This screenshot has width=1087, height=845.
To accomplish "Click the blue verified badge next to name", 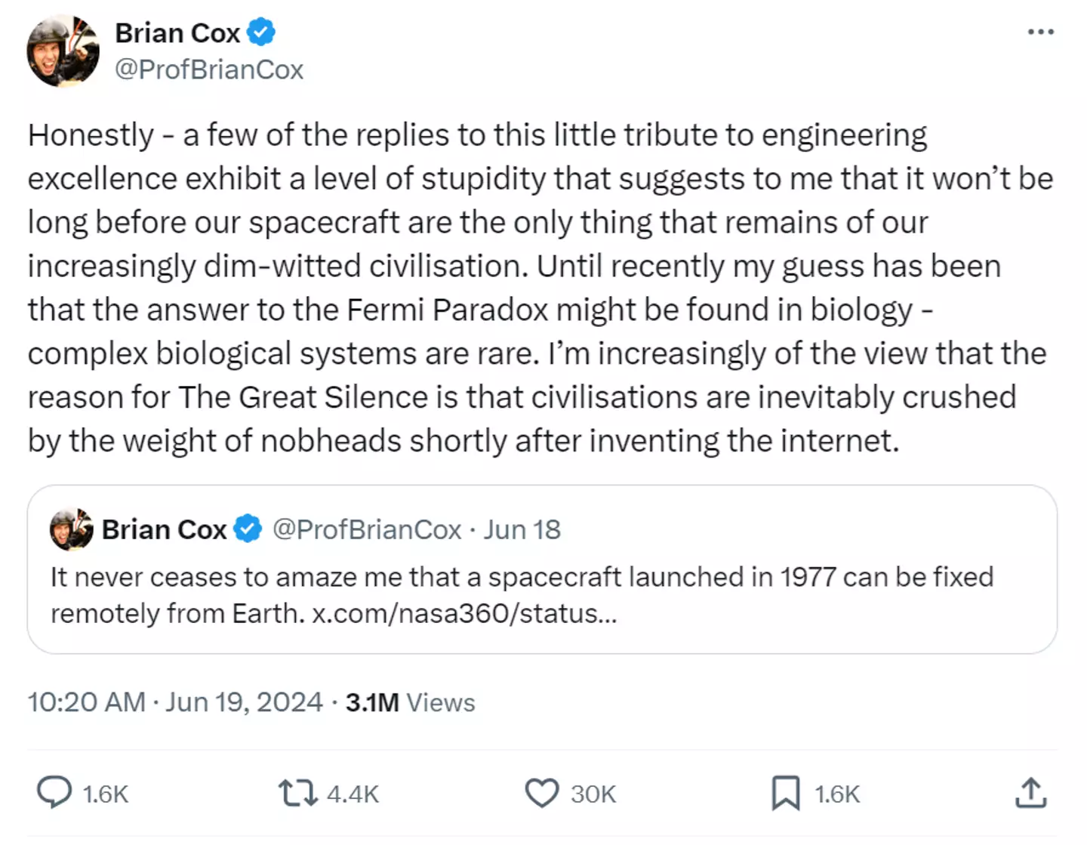I will pyautogui.click(x=261, y=32).
